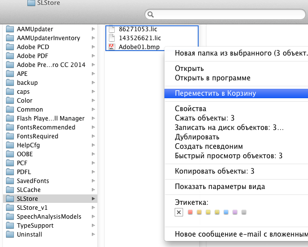
Task: Click the OOBE folder icon
Action: pos(10,154)
